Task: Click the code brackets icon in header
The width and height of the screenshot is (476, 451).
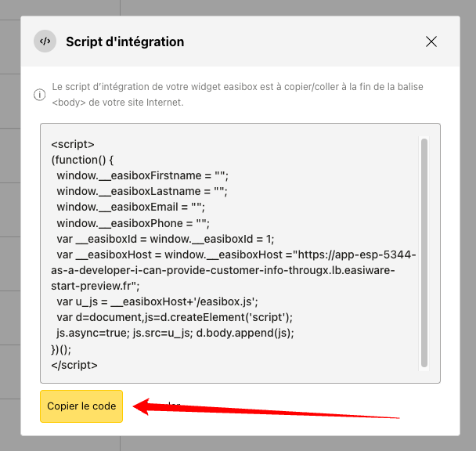Action: pyautogui.click(x=45, y=41)
